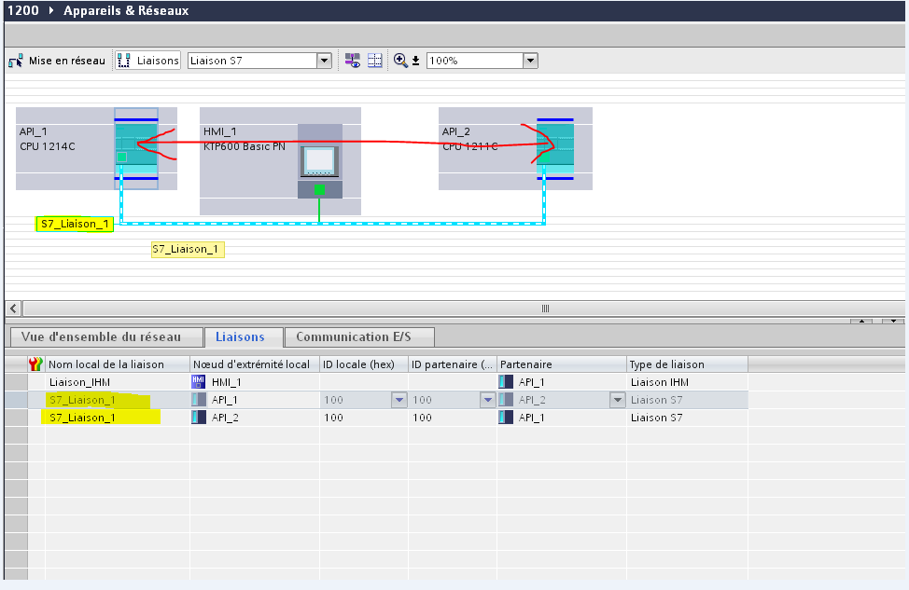The width and height of the screenshot is (909, 590).
Task: Toggle the Liaisons connections mode button
Action: [x=147, y=61]
